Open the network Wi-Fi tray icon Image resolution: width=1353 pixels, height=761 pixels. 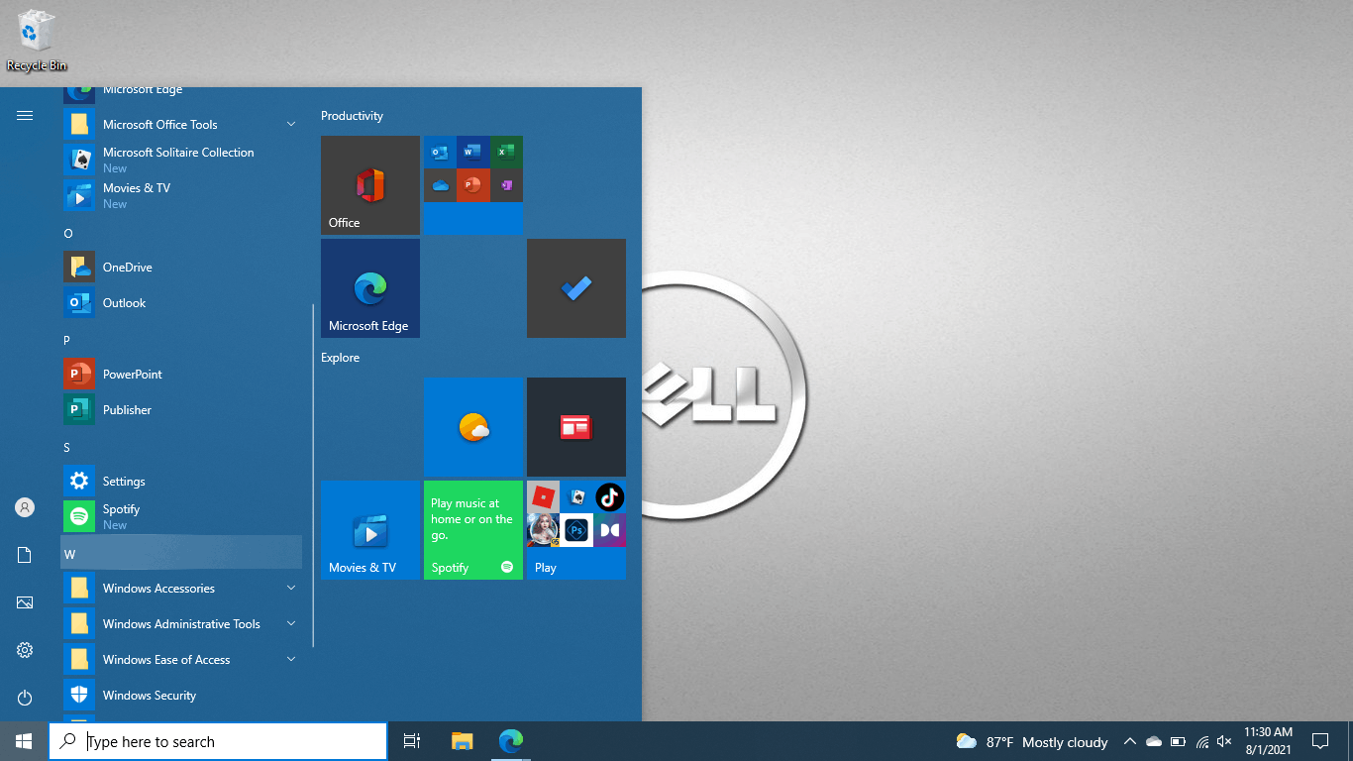click(1202, 741)
